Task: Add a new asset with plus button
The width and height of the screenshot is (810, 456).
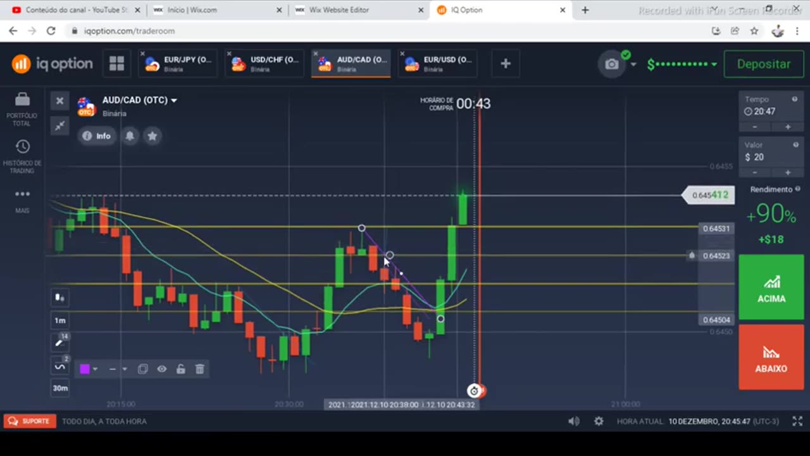Action: pyautogui.click(x=506, y=63)
